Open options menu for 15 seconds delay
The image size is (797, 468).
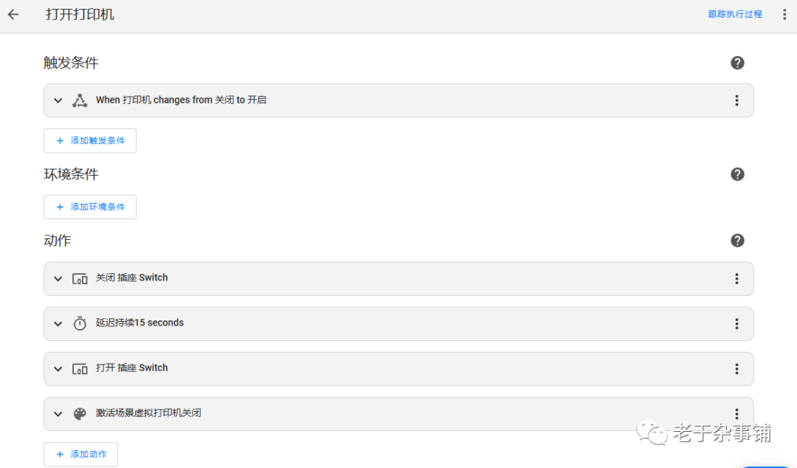(x=736, y=324)
